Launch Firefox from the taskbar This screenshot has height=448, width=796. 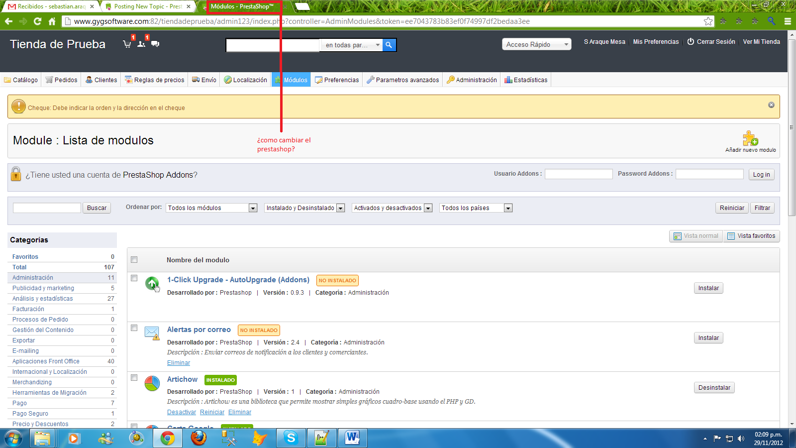(x=199, y=439)
